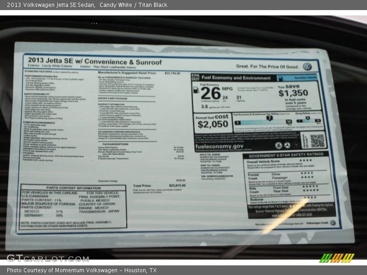Click the '$22,750.00' MSRP value
The image size is (367, 275).
172,73
